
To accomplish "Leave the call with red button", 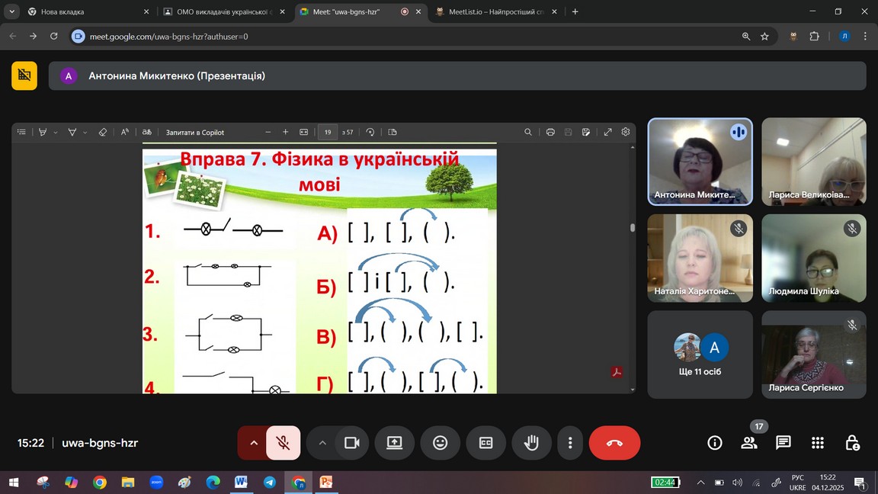I will click(x=614, y=443).
